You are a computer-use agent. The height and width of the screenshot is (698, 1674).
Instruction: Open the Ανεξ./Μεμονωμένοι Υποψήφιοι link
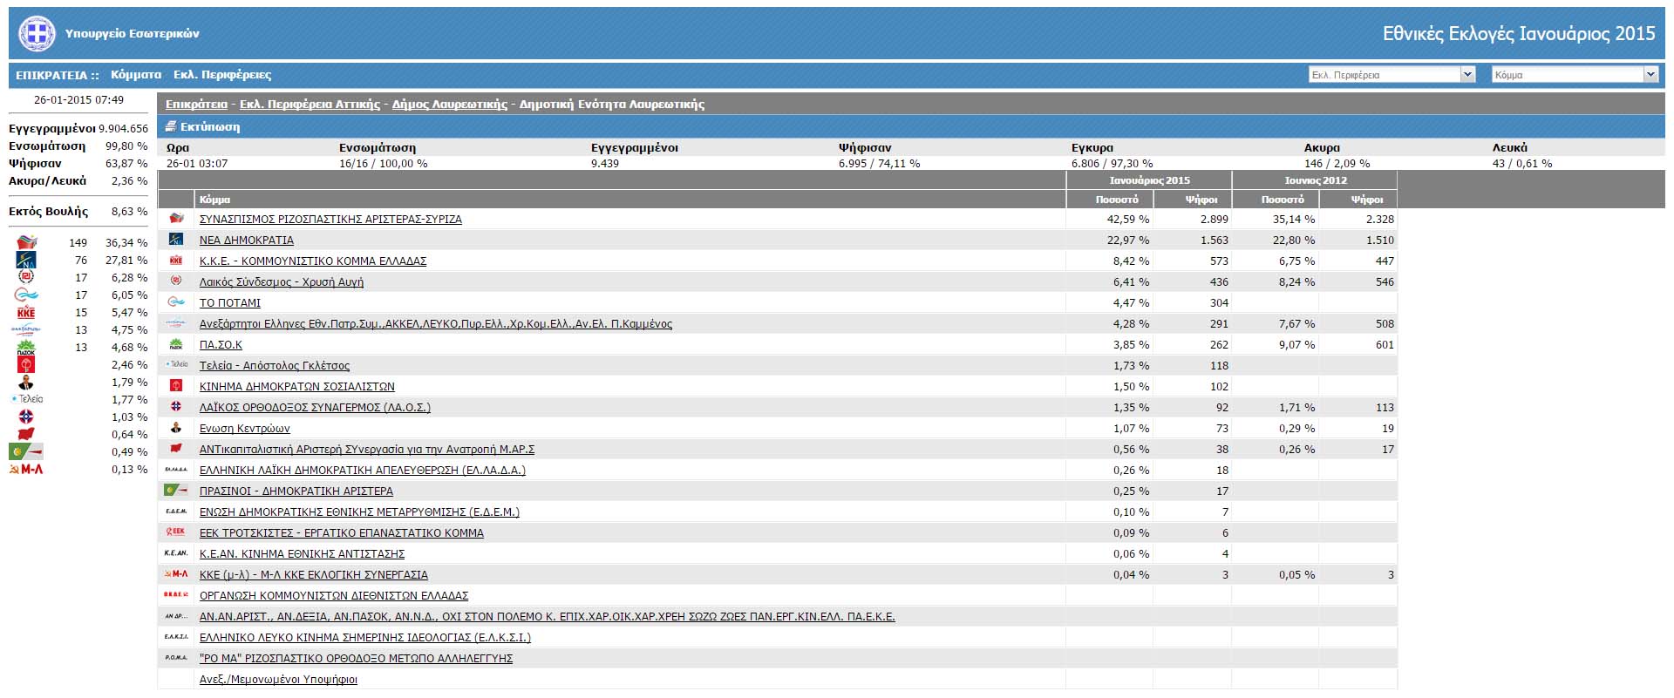(278, 680)
